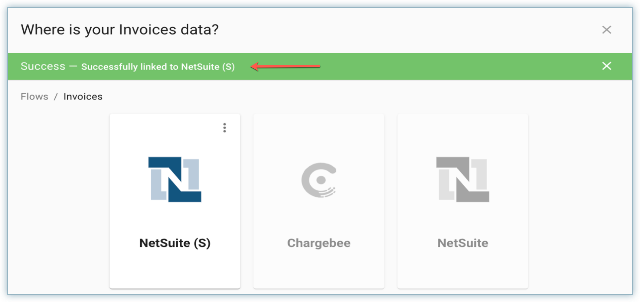
Task: Click the red arrow annotation in the banner
Action: (286, 66)
